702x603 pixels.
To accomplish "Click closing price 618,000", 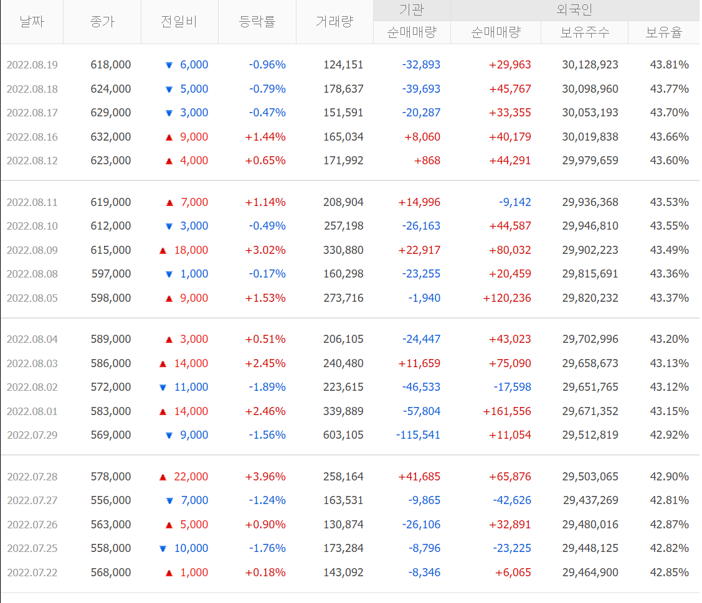I will [111, 65].
